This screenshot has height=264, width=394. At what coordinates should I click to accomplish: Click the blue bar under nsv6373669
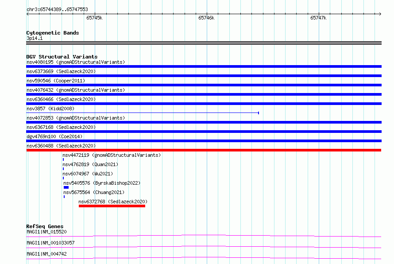point(204,76)
